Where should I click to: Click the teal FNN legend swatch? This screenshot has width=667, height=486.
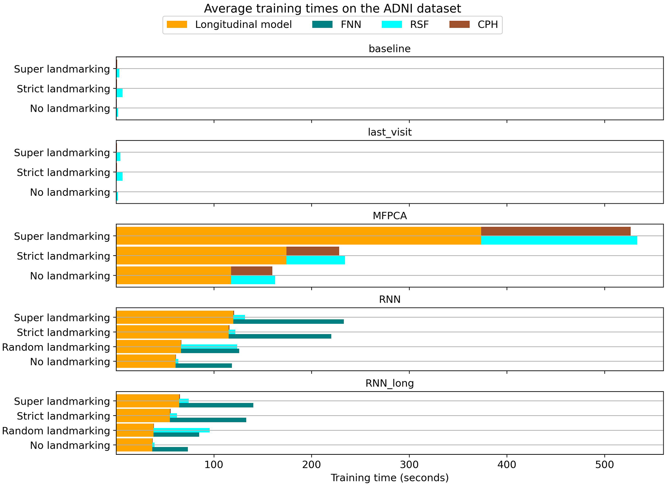click(323, 25)
